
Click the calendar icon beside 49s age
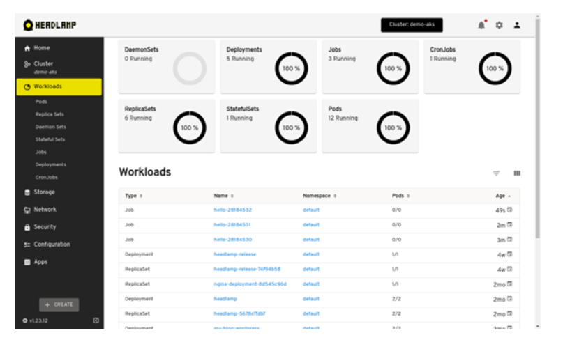[510, 210]
